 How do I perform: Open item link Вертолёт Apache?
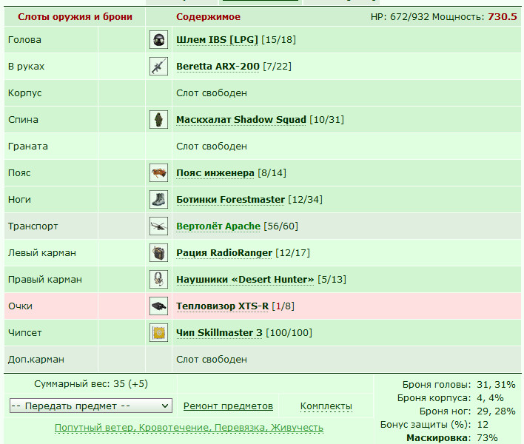pos(218,226)
